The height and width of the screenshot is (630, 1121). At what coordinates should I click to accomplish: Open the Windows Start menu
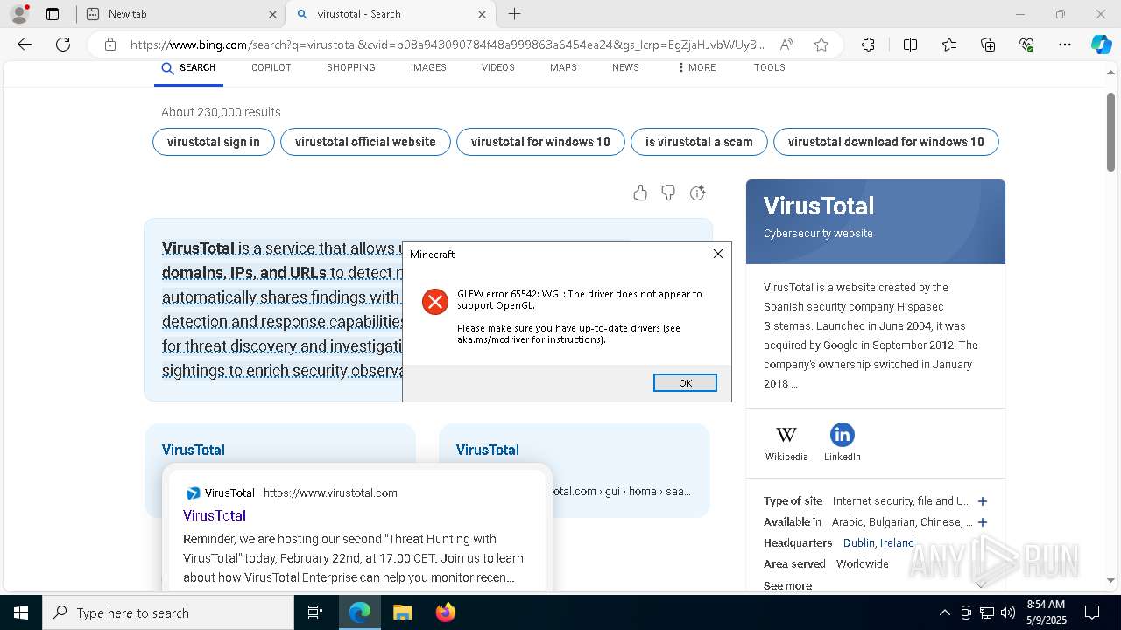coord(21,612)
